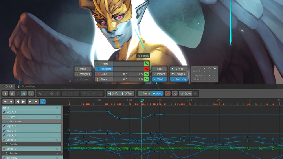The image size is (283, 159).
Task: Select the leg_1_1 bone row
Action: pos(31,112)
